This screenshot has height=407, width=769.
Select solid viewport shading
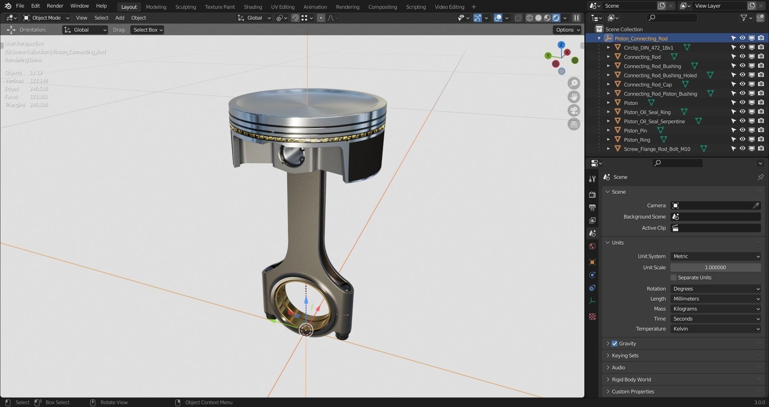click(538, 18)
